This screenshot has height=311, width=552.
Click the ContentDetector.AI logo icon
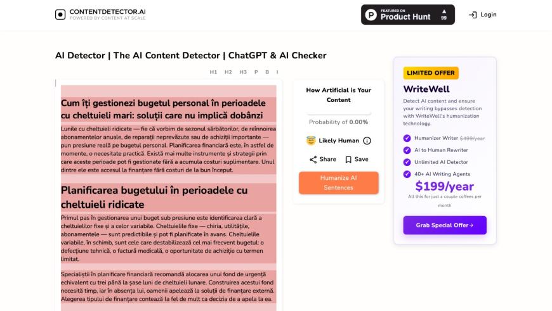tap(60, 15)
